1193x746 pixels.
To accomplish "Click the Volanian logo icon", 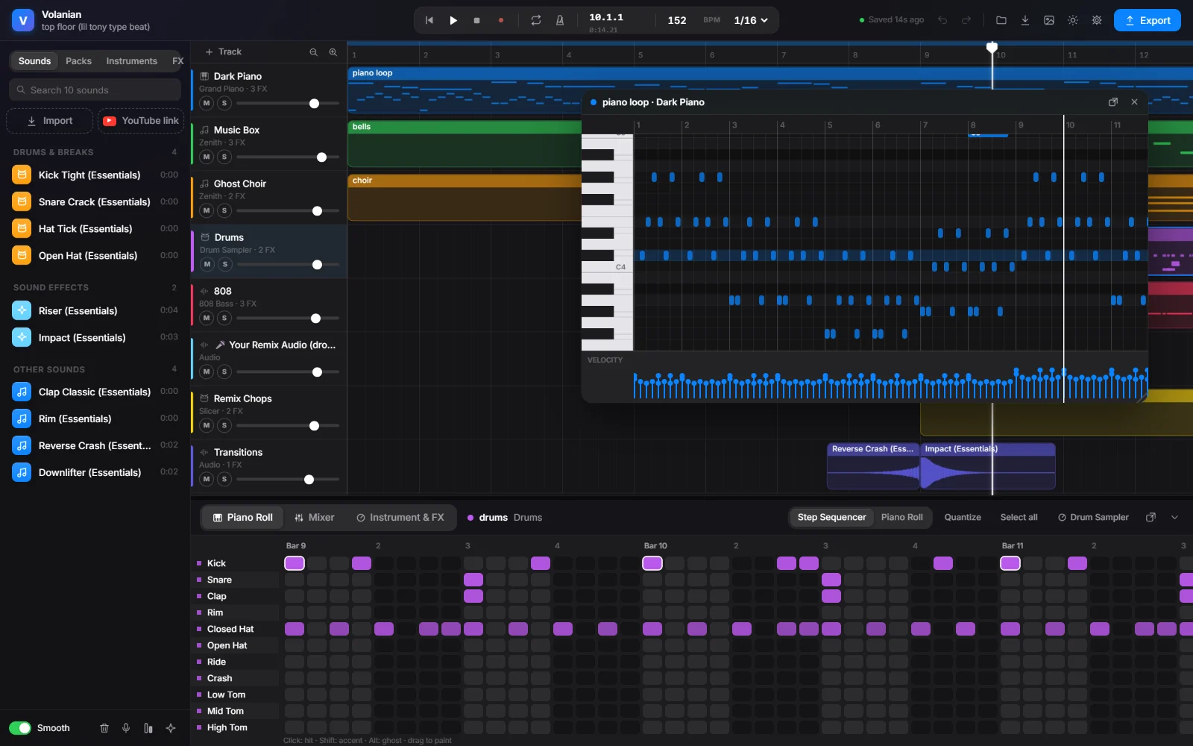I will pyautogui.click(x=22, y=20).
